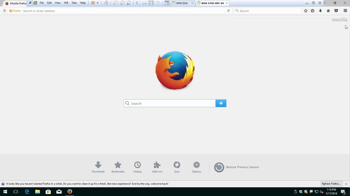The image size is (350, 196).
Task: Click the VMware revert snapshot icon
Action: click(x=122, y=3)
